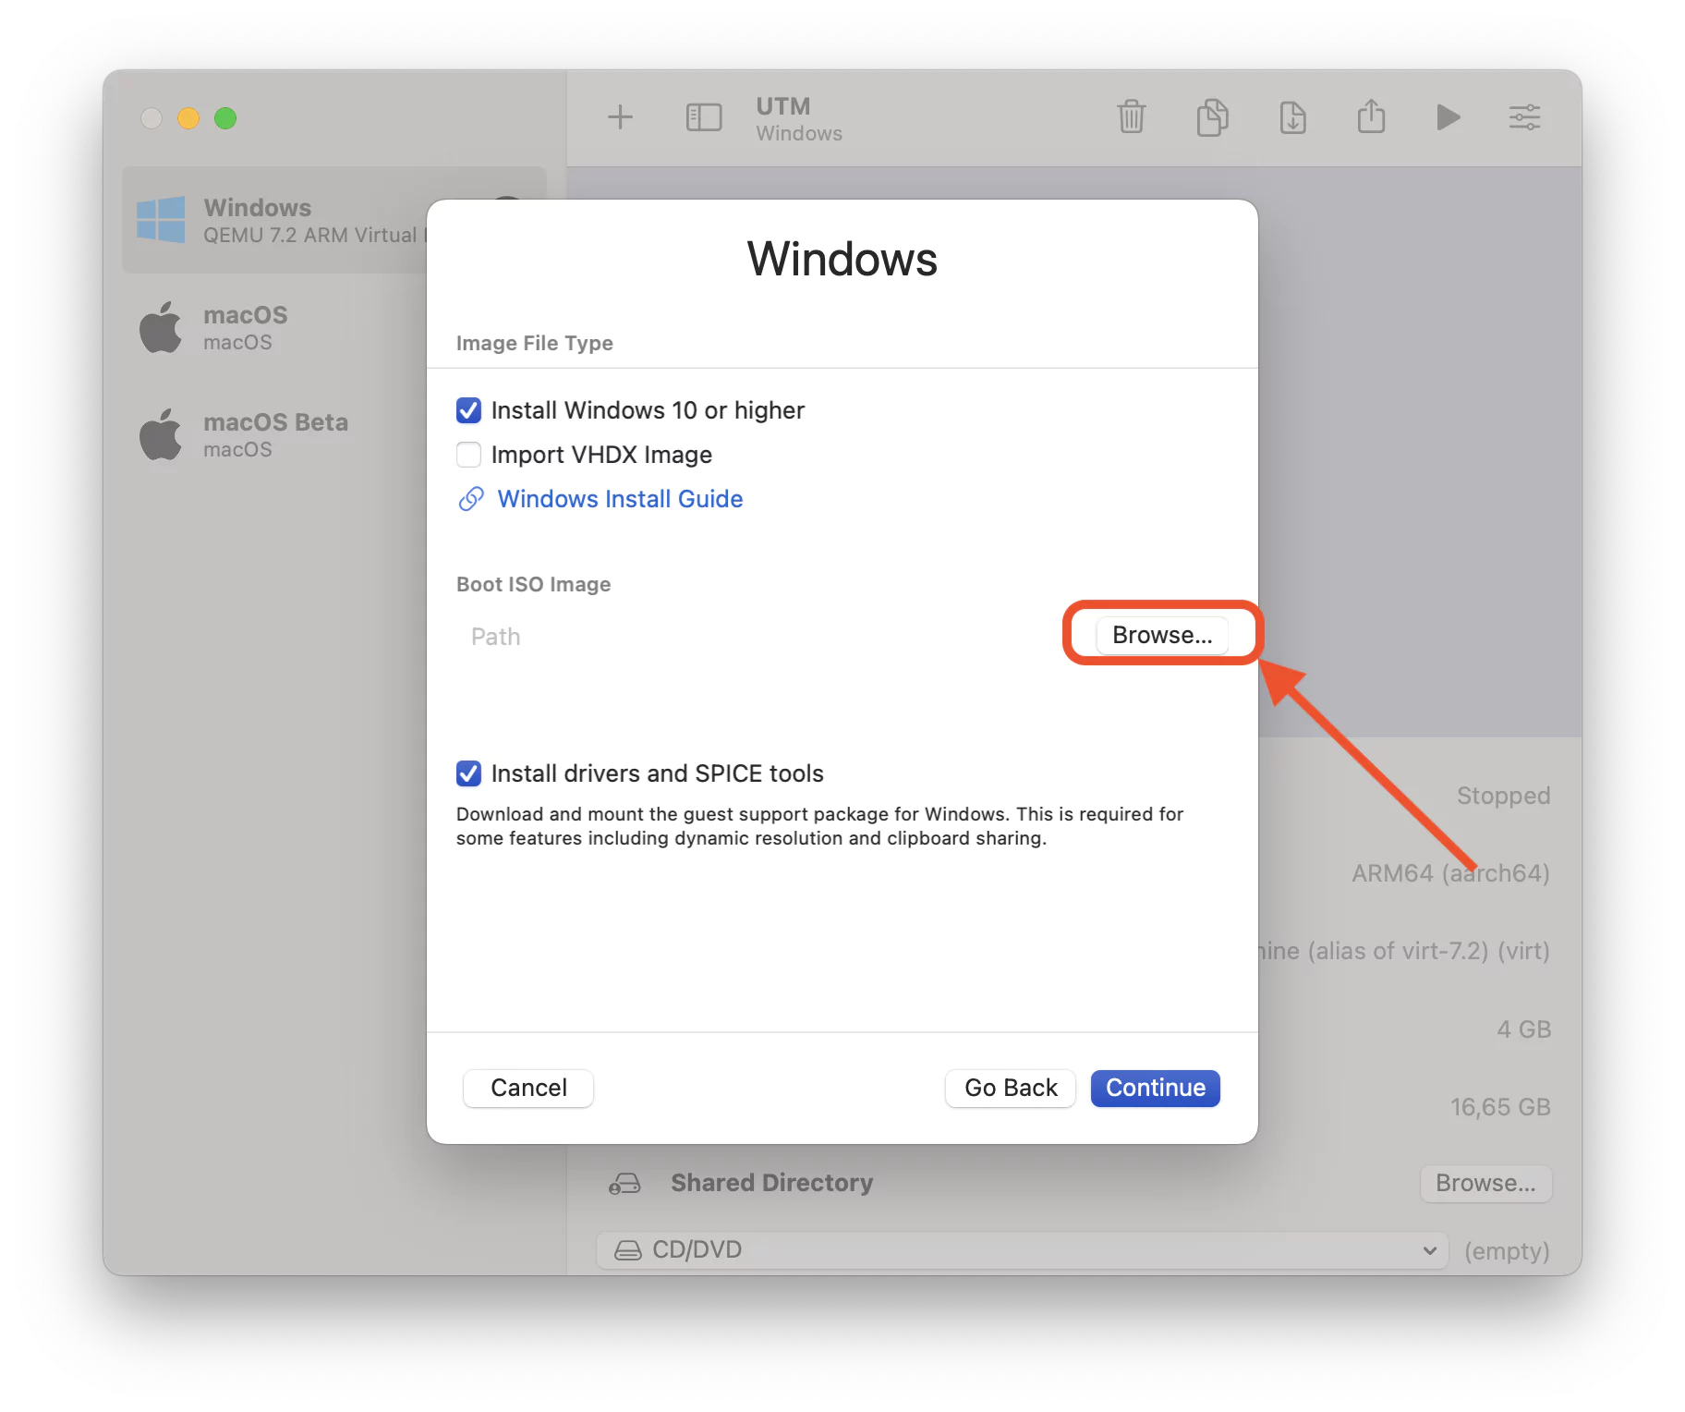1685x1412 pixels.
Task: Start the VM with the play icon
Action: tap(1448, 117)
